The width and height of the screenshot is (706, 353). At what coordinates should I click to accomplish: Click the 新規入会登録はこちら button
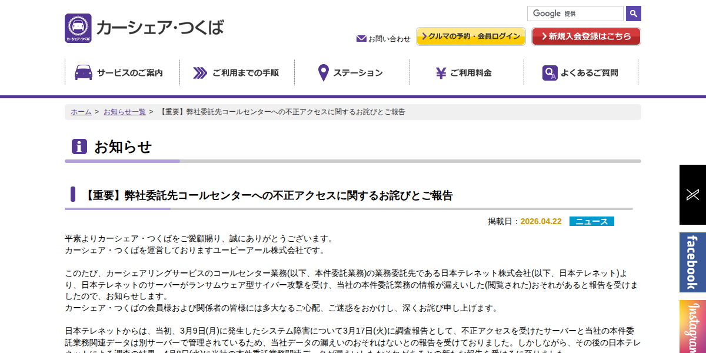coord(586,36)
